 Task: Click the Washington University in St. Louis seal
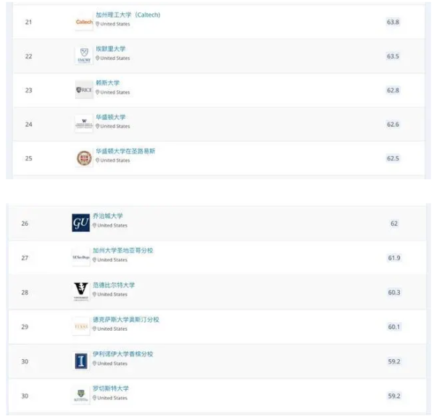[x=84, y=158]
